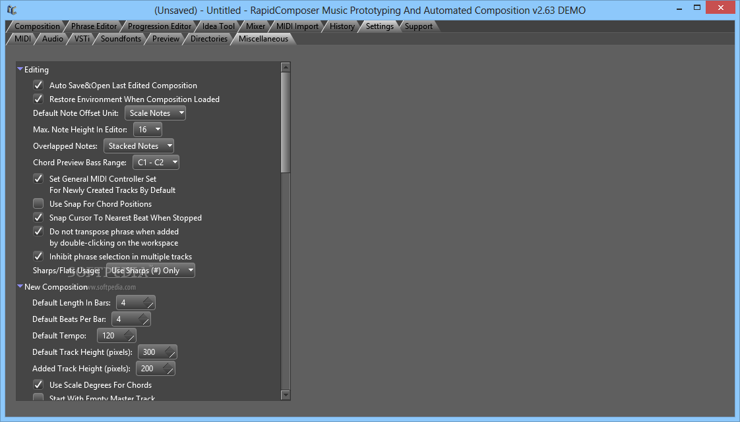
Task: Open Default Note Offset Unit dropdown
Action: click(x=155, y=113)
